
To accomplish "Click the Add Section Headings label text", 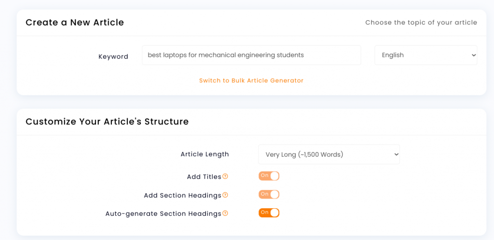I will pyautogui.click(x=183, y=195).
